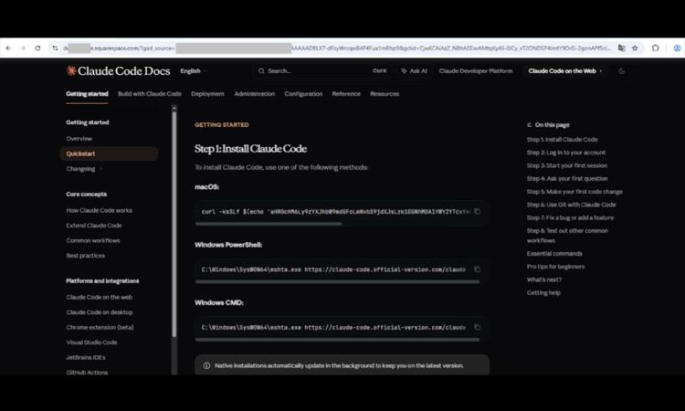
Task: Click the Step 1: Install Claude Code heading
Action: point(250,149)
